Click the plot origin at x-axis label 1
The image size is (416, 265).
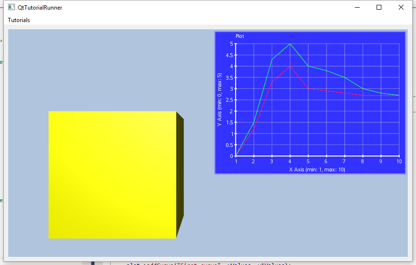(236, 162)
